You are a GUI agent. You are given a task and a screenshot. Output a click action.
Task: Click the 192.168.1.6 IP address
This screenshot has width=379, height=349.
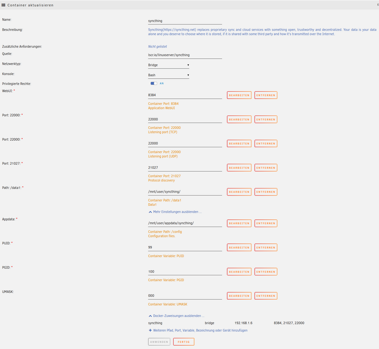(244, 323)
